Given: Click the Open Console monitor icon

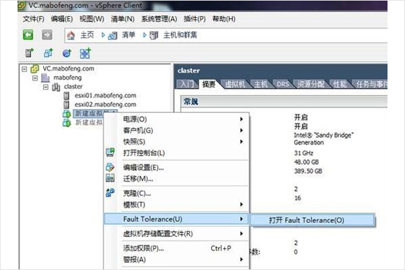Looking at the screenshot, I should pyautogui.click(x=110, y=152).
